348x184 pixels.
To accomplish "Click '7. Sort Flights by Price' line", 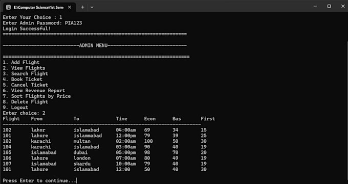I will tap(37, 96).
